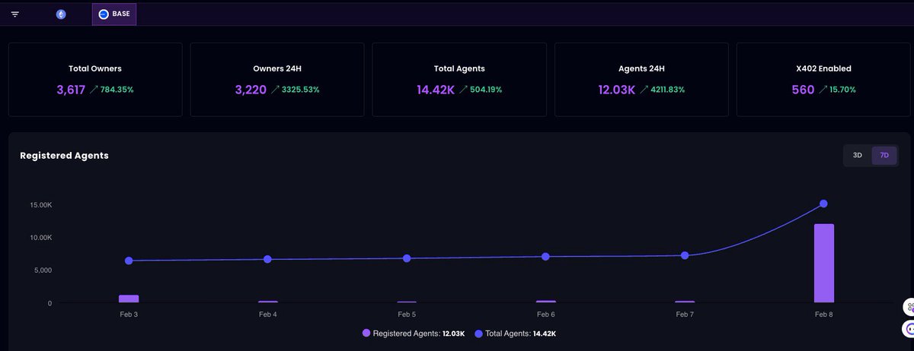Click the Total Owners value 3,617
The height and width of the screenshot is (351, 914).
(x=71, y=90)
